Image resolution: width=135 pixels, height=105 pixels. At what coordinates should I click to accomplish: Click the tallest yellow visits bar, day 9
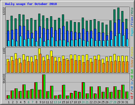click(39, 51)
